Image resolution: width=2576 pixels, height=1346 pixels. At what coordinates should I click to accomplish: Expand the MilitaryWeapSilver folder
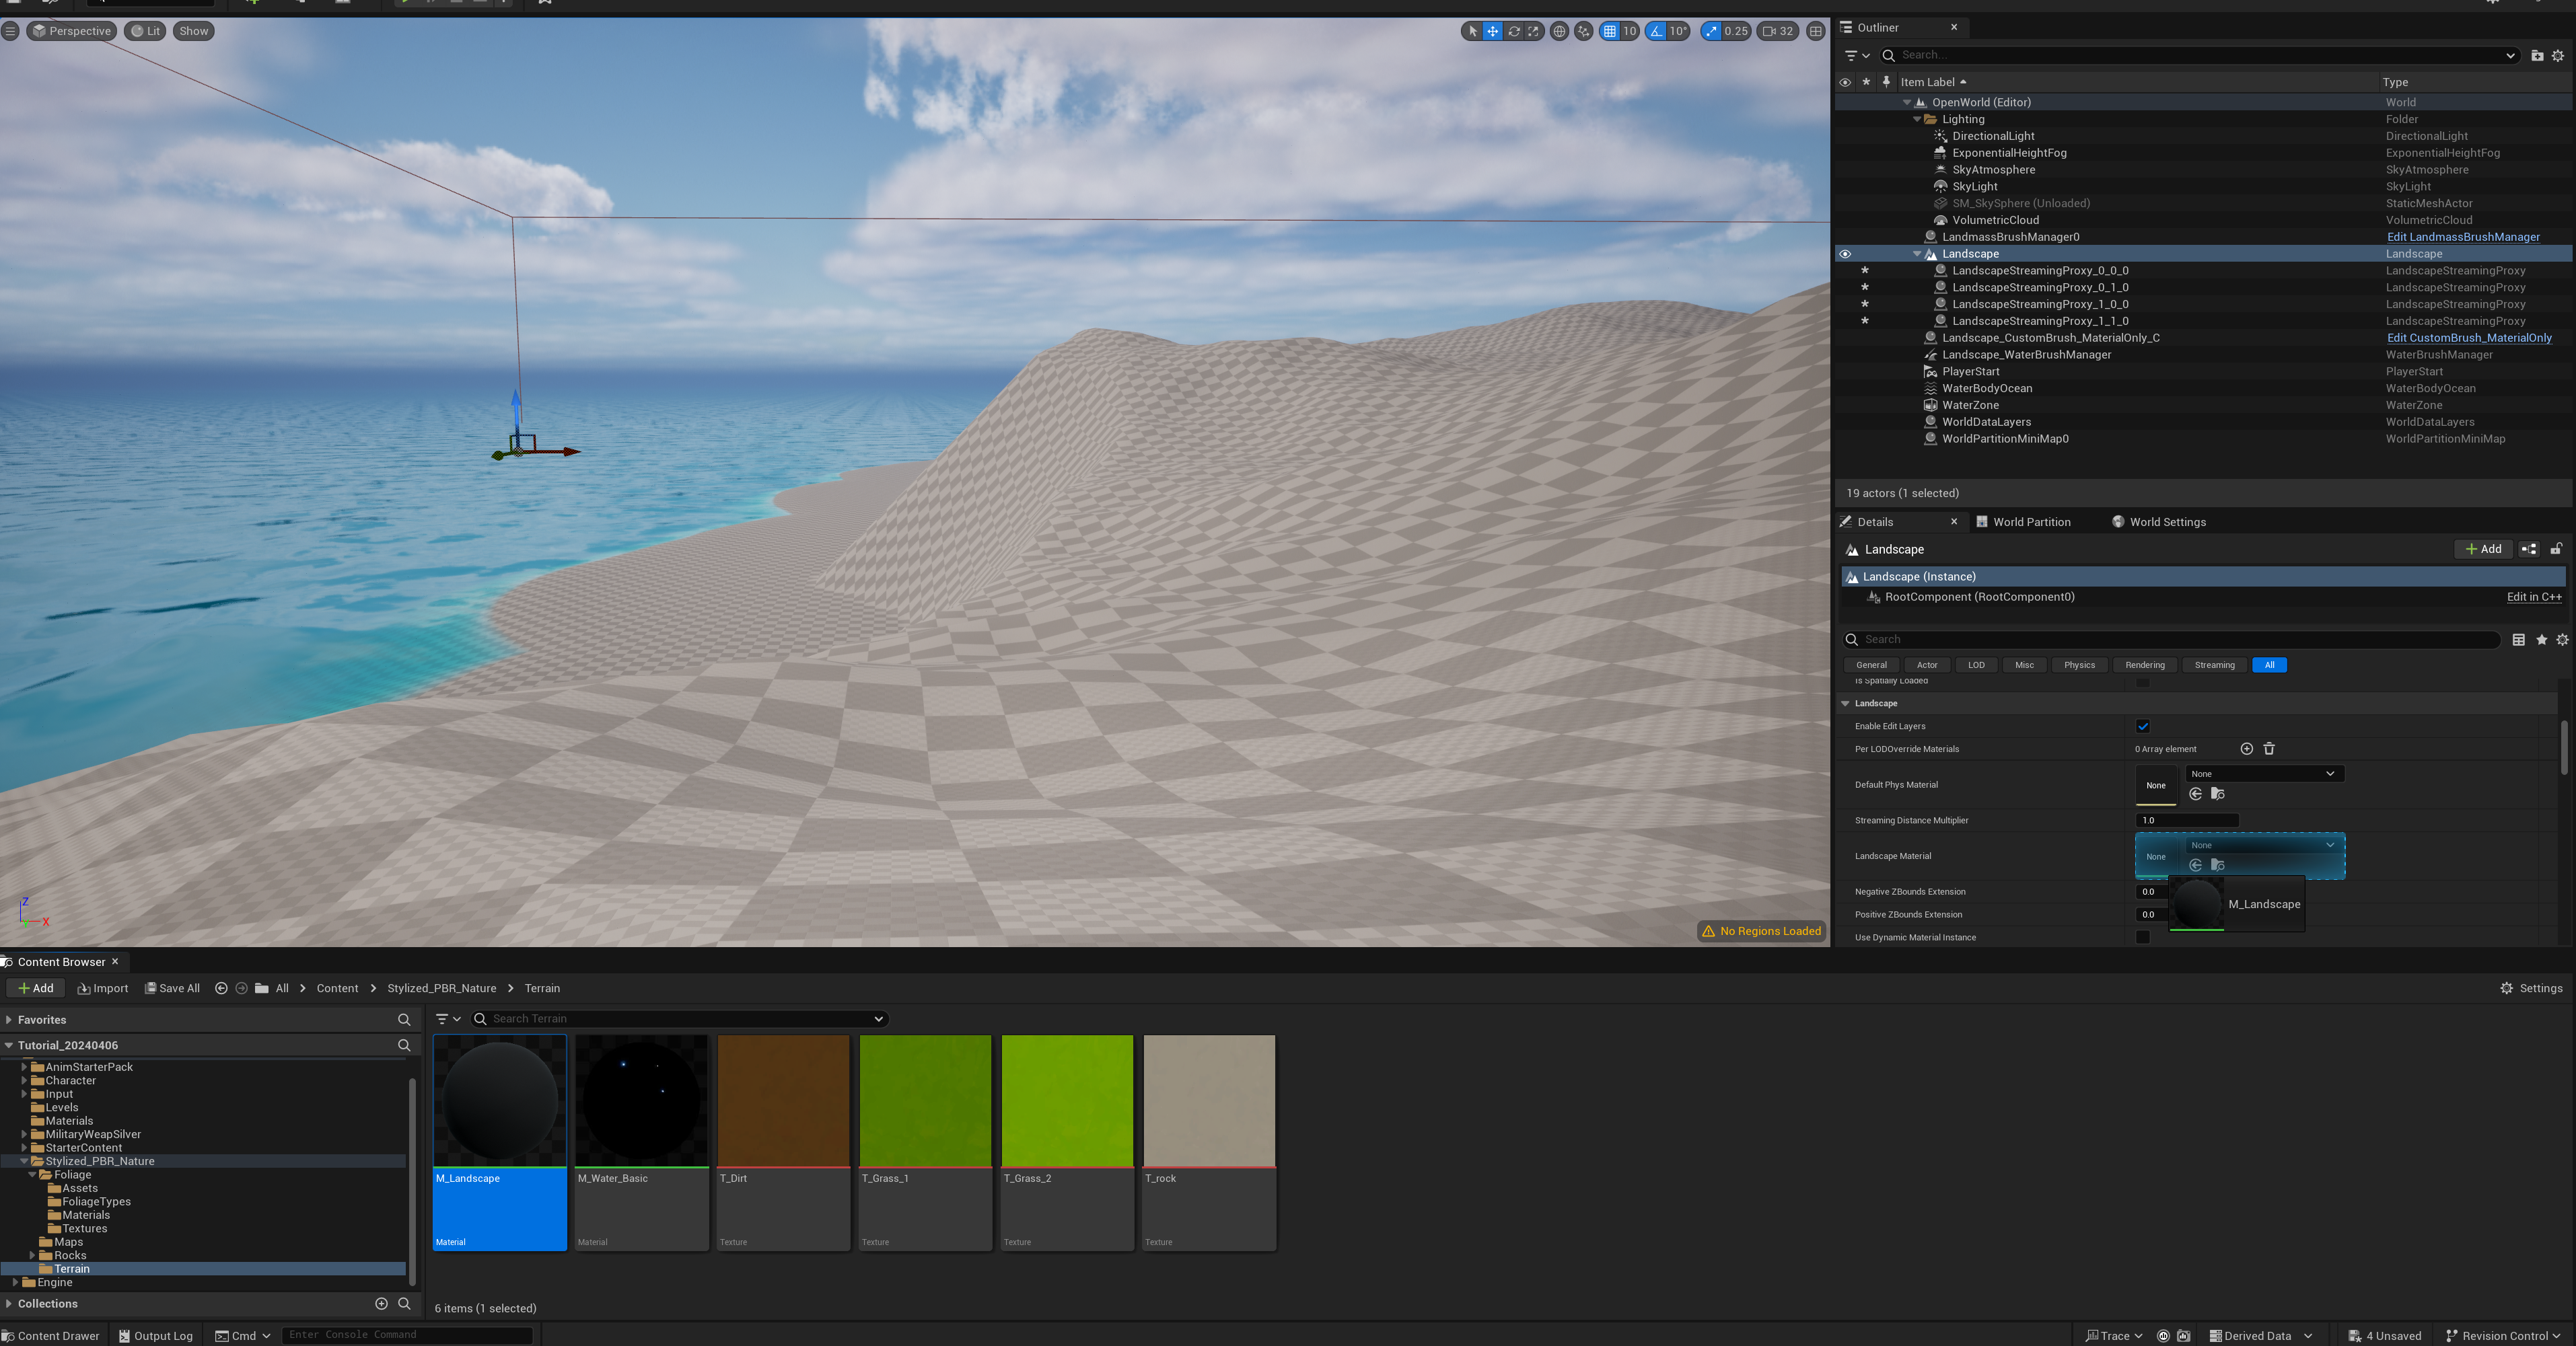tap(24, 1134)
